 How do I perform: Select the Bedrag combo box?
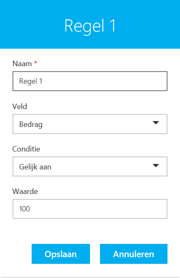click(x=90, y=124)
